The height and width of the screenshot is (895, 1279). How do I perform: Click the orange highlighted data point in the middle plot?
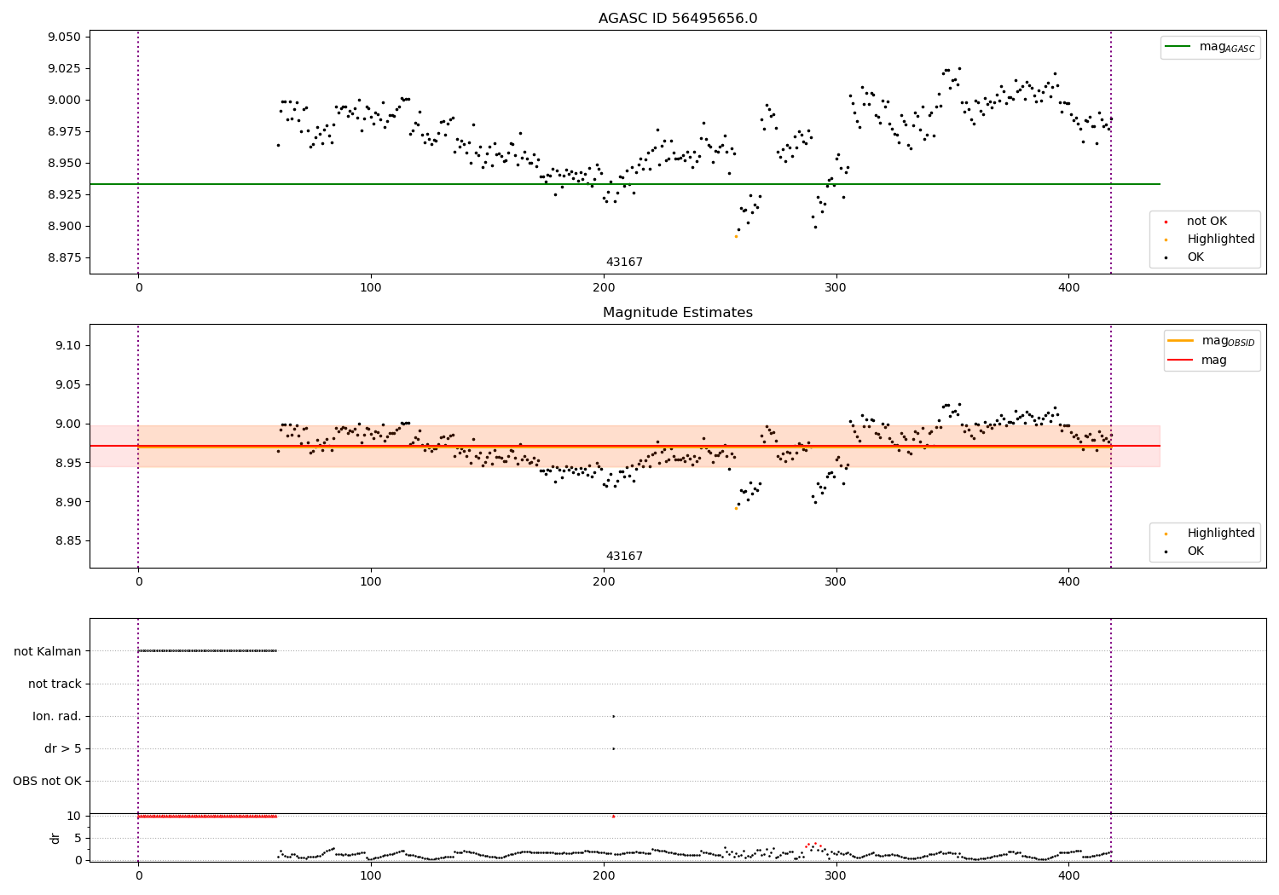tap(736, 508)
